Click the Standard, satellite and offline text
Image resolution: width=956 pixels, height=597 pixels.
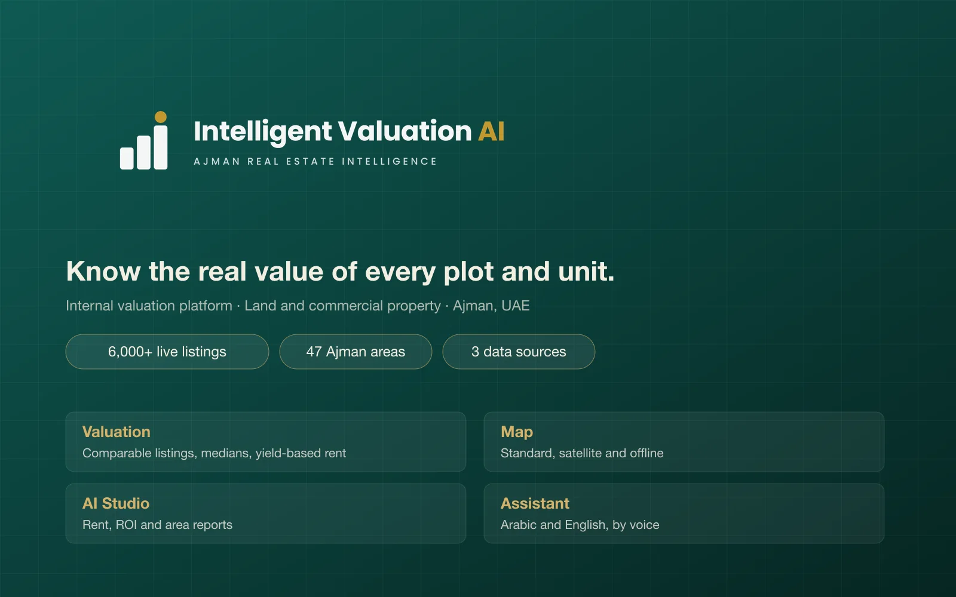point(582,453)
